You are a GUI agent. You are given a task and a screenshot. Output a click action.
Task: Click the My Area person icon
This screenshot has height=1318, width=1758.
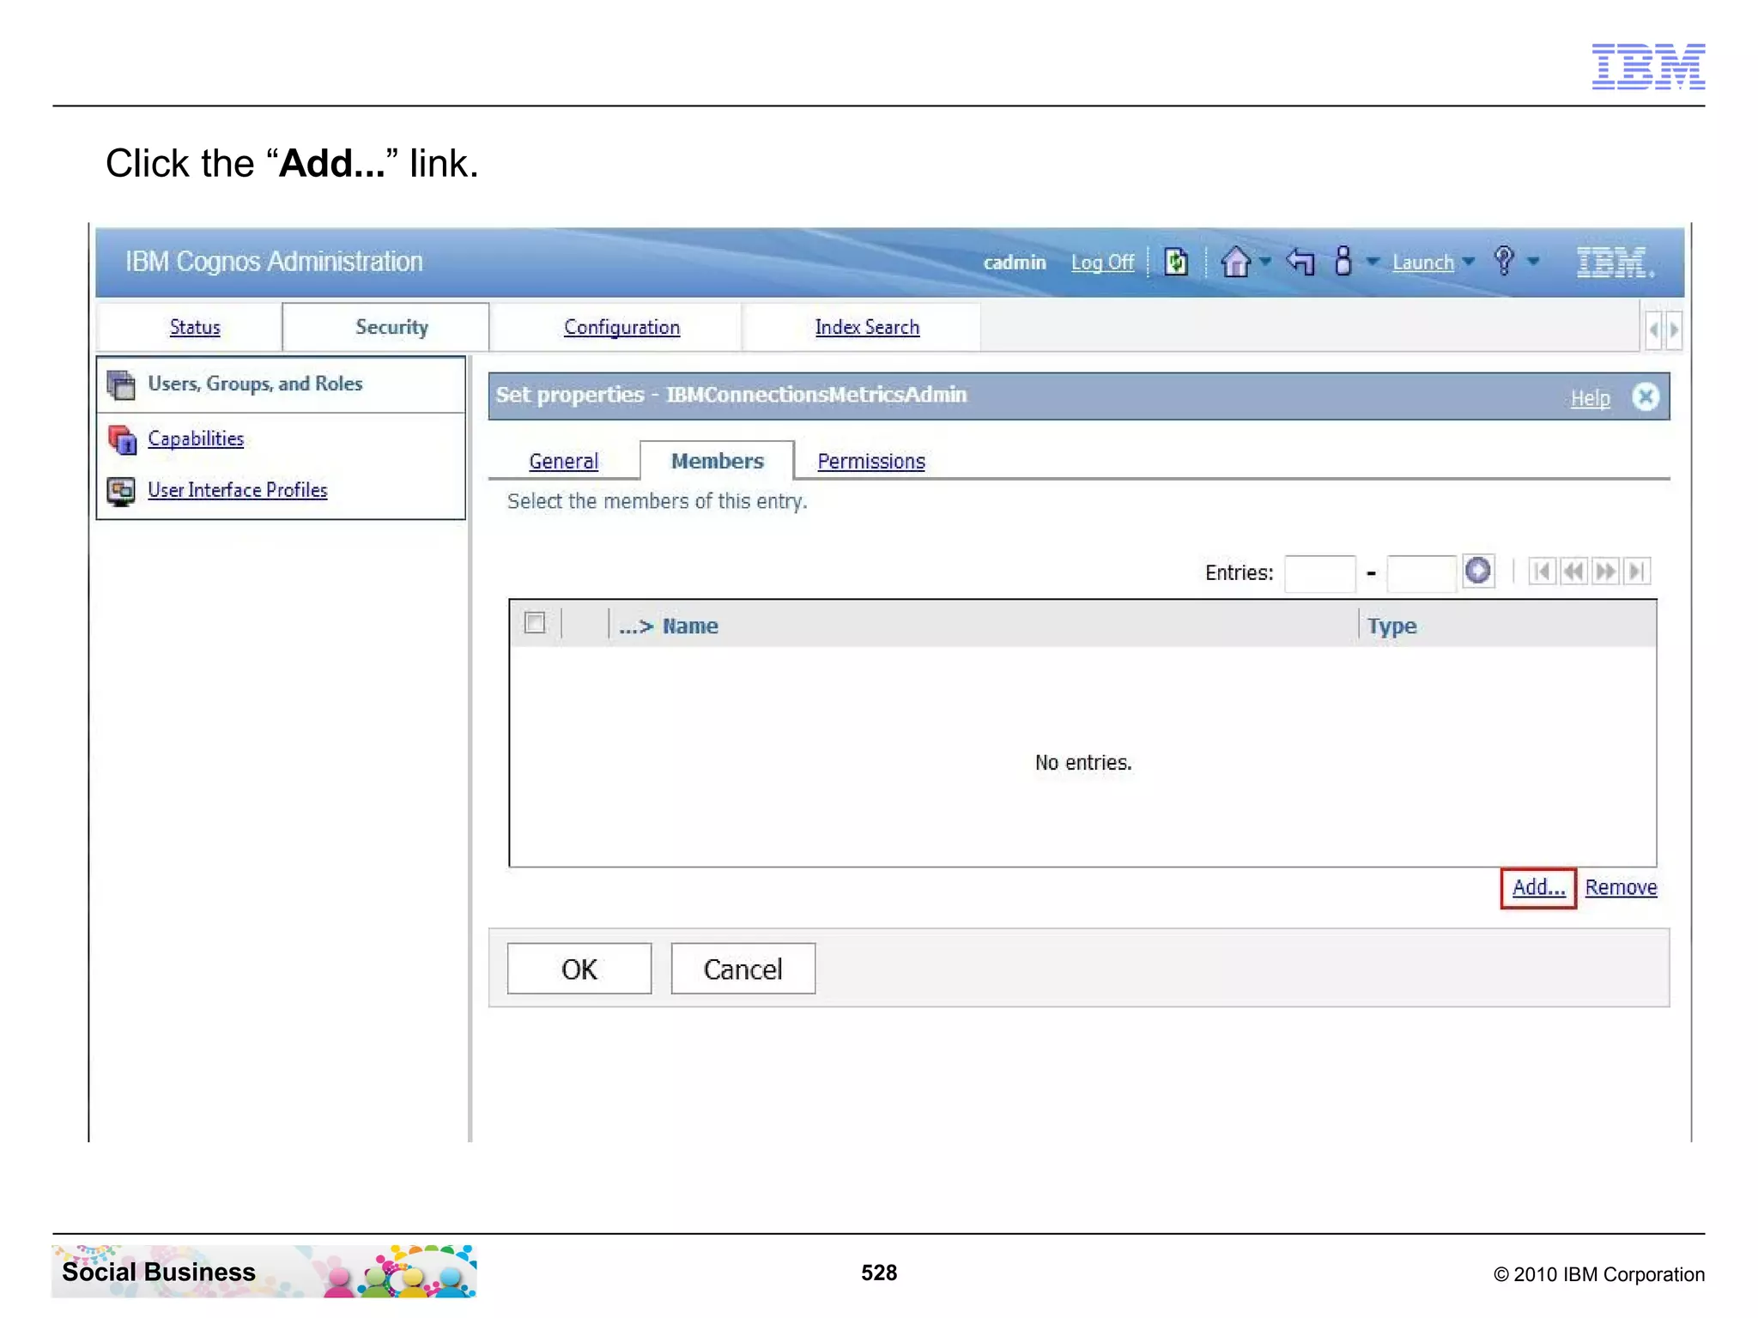coord(1343,261)
